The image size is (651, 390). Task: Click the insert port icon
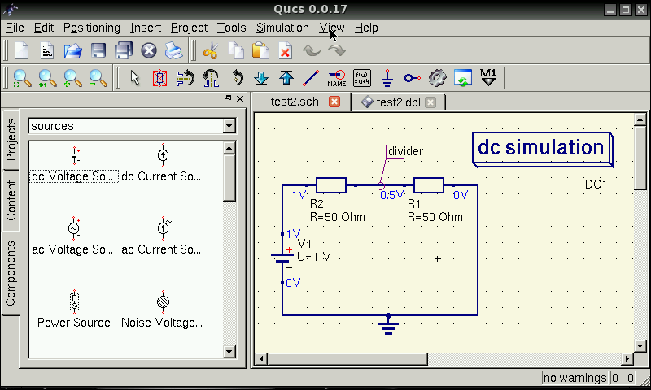pos(413,78)
